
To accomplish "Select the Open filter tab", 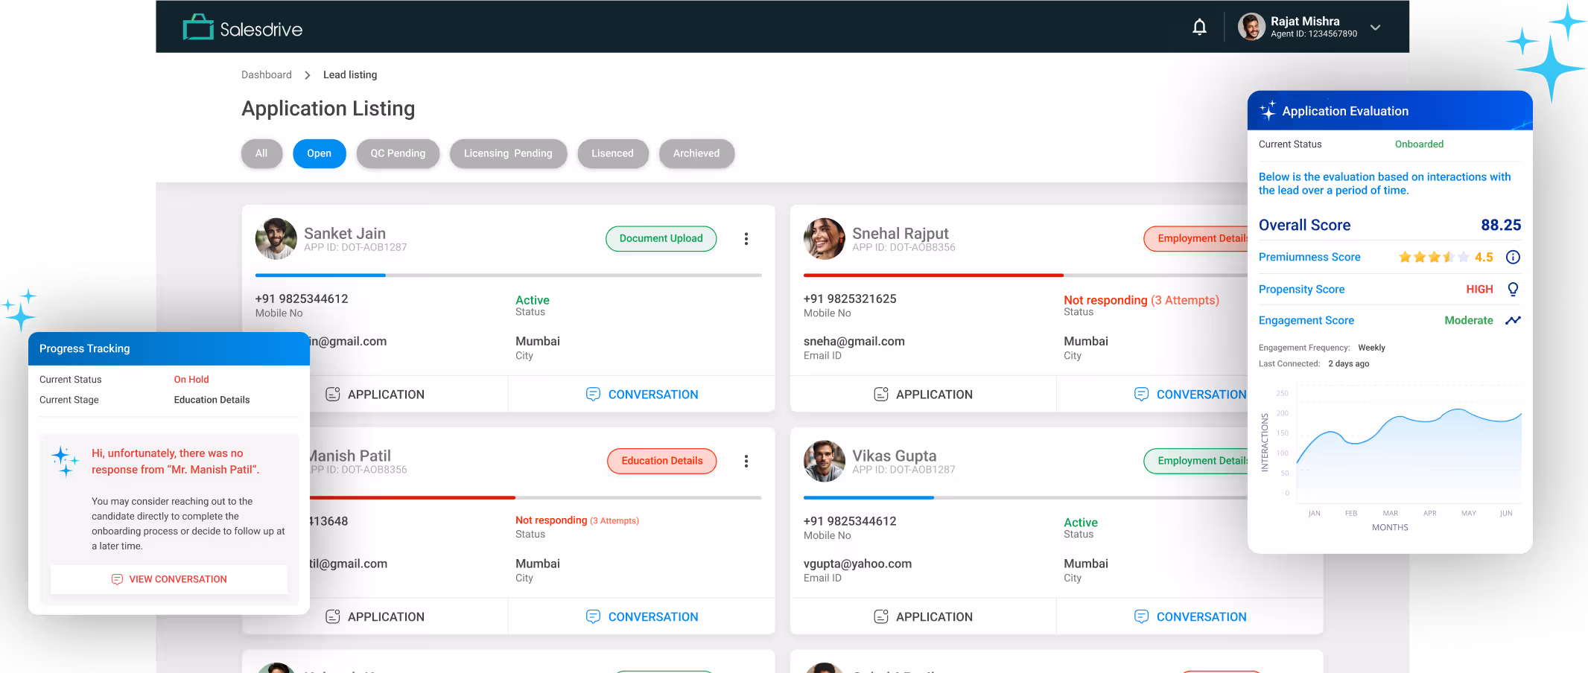I will click(x=319, y=153).
